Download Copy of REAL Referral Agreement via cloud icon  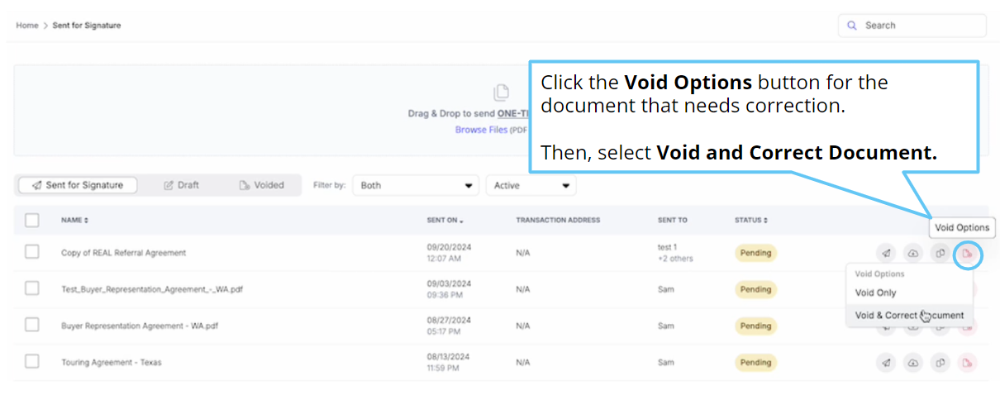[912, 254]
